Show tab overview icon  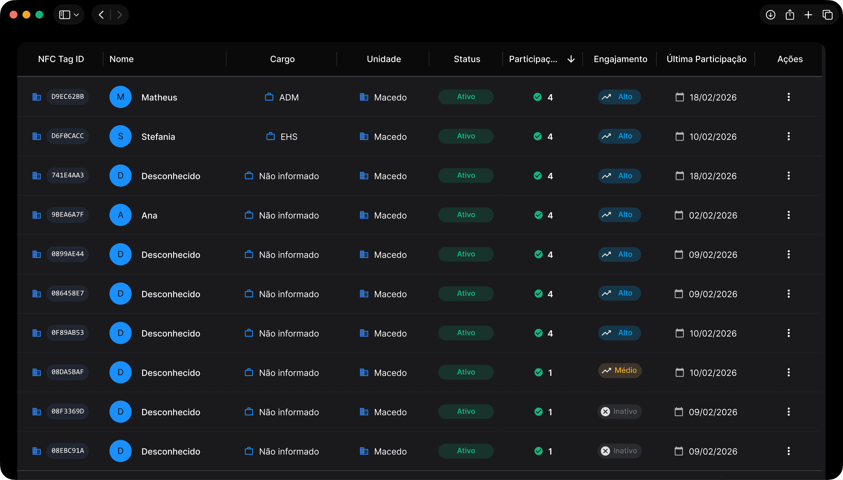[828, 15]
